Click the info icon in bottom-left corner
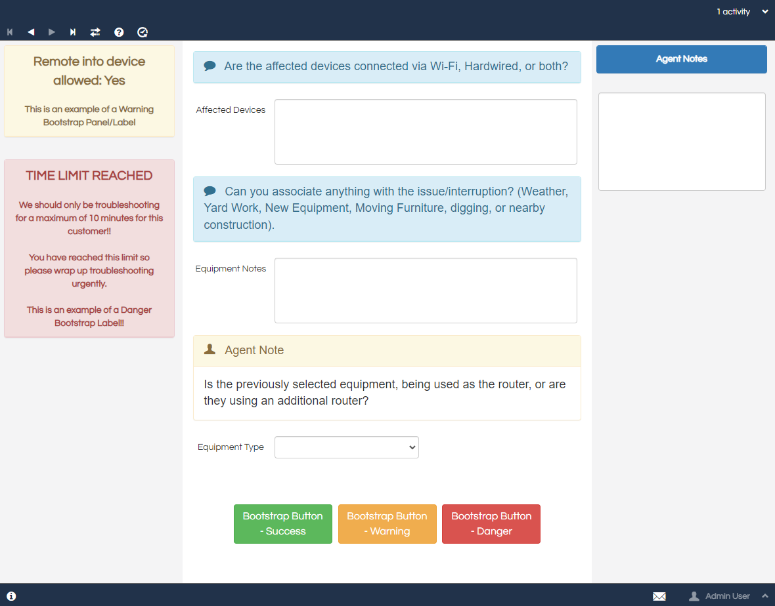 [x=11, y=596]
